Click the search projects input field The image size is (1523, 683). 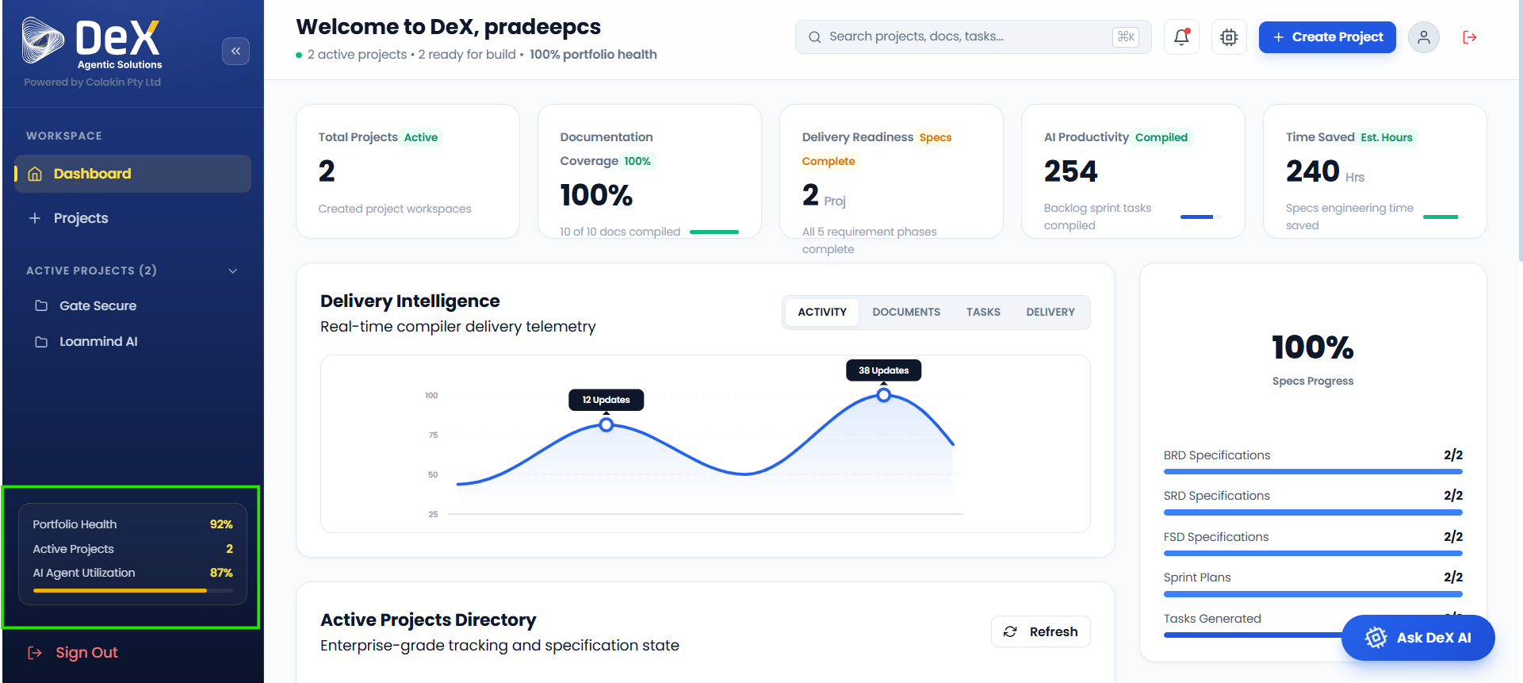[x=973, y=36]
